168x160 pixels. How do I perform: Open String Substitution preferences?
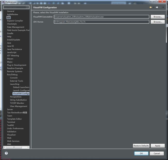tap(18, 100)
